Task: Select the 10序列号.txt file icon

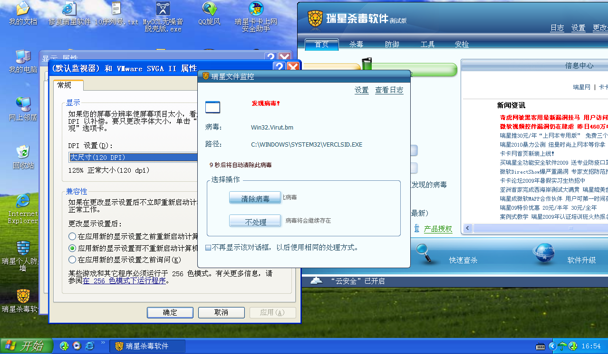Action: tap(116, 14)
